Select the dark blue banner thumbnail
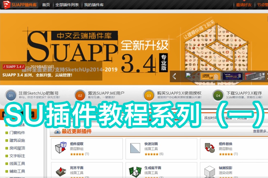This screenshot has width=268, height=178. click(233, 76)
